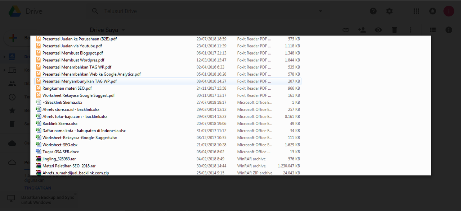Open Recent clock icon in sidebar
461x211 pixels.
point(12,97)
